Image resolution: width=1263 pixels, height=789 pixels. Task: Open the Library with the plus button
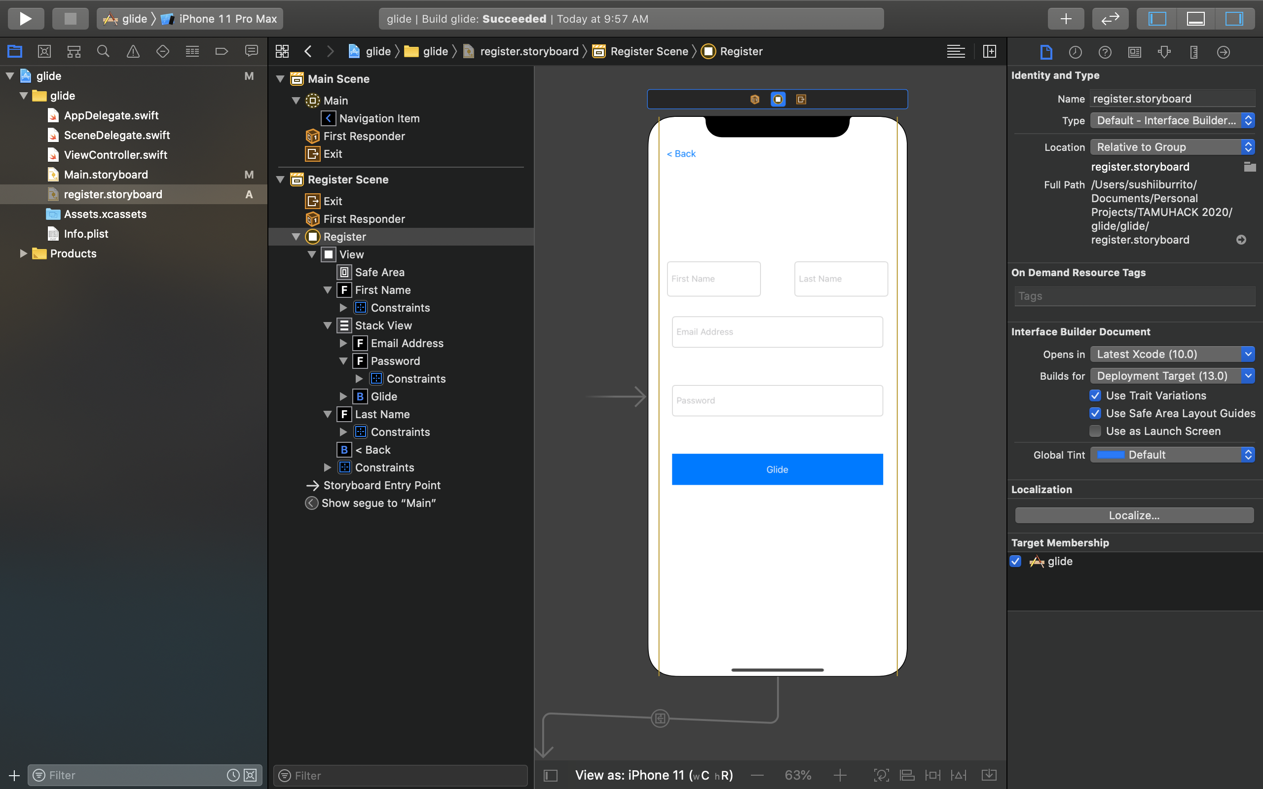click(1065, 19)
